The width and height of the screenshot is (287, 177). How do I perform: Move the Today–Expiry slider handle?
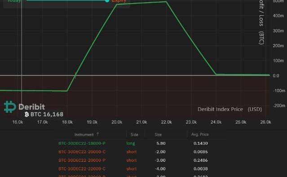click(x=107, y=1)
